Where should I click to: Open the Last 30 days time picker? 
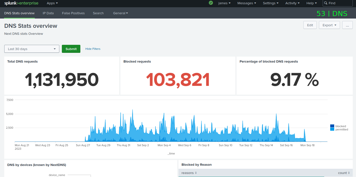pyautogui.click(x=32, y=49)
